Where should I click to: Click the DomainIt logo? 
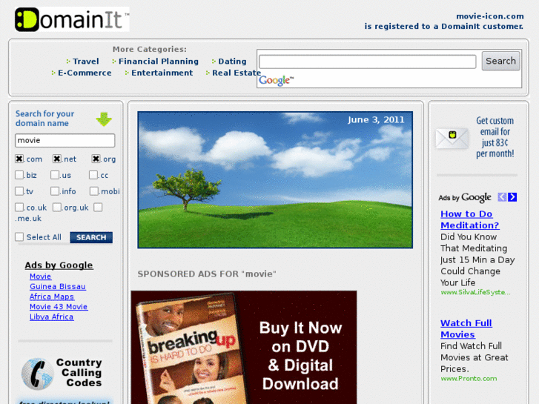(x=72, y=19)
